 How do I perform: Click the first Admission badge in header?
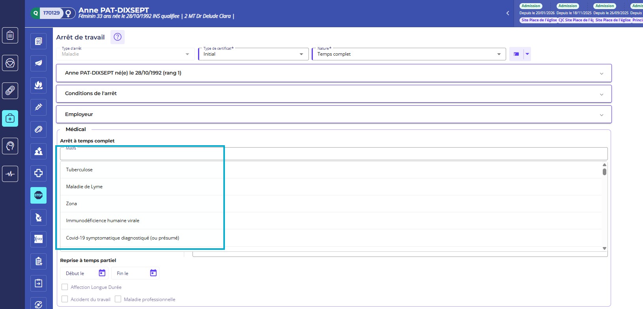pos(531,6)
